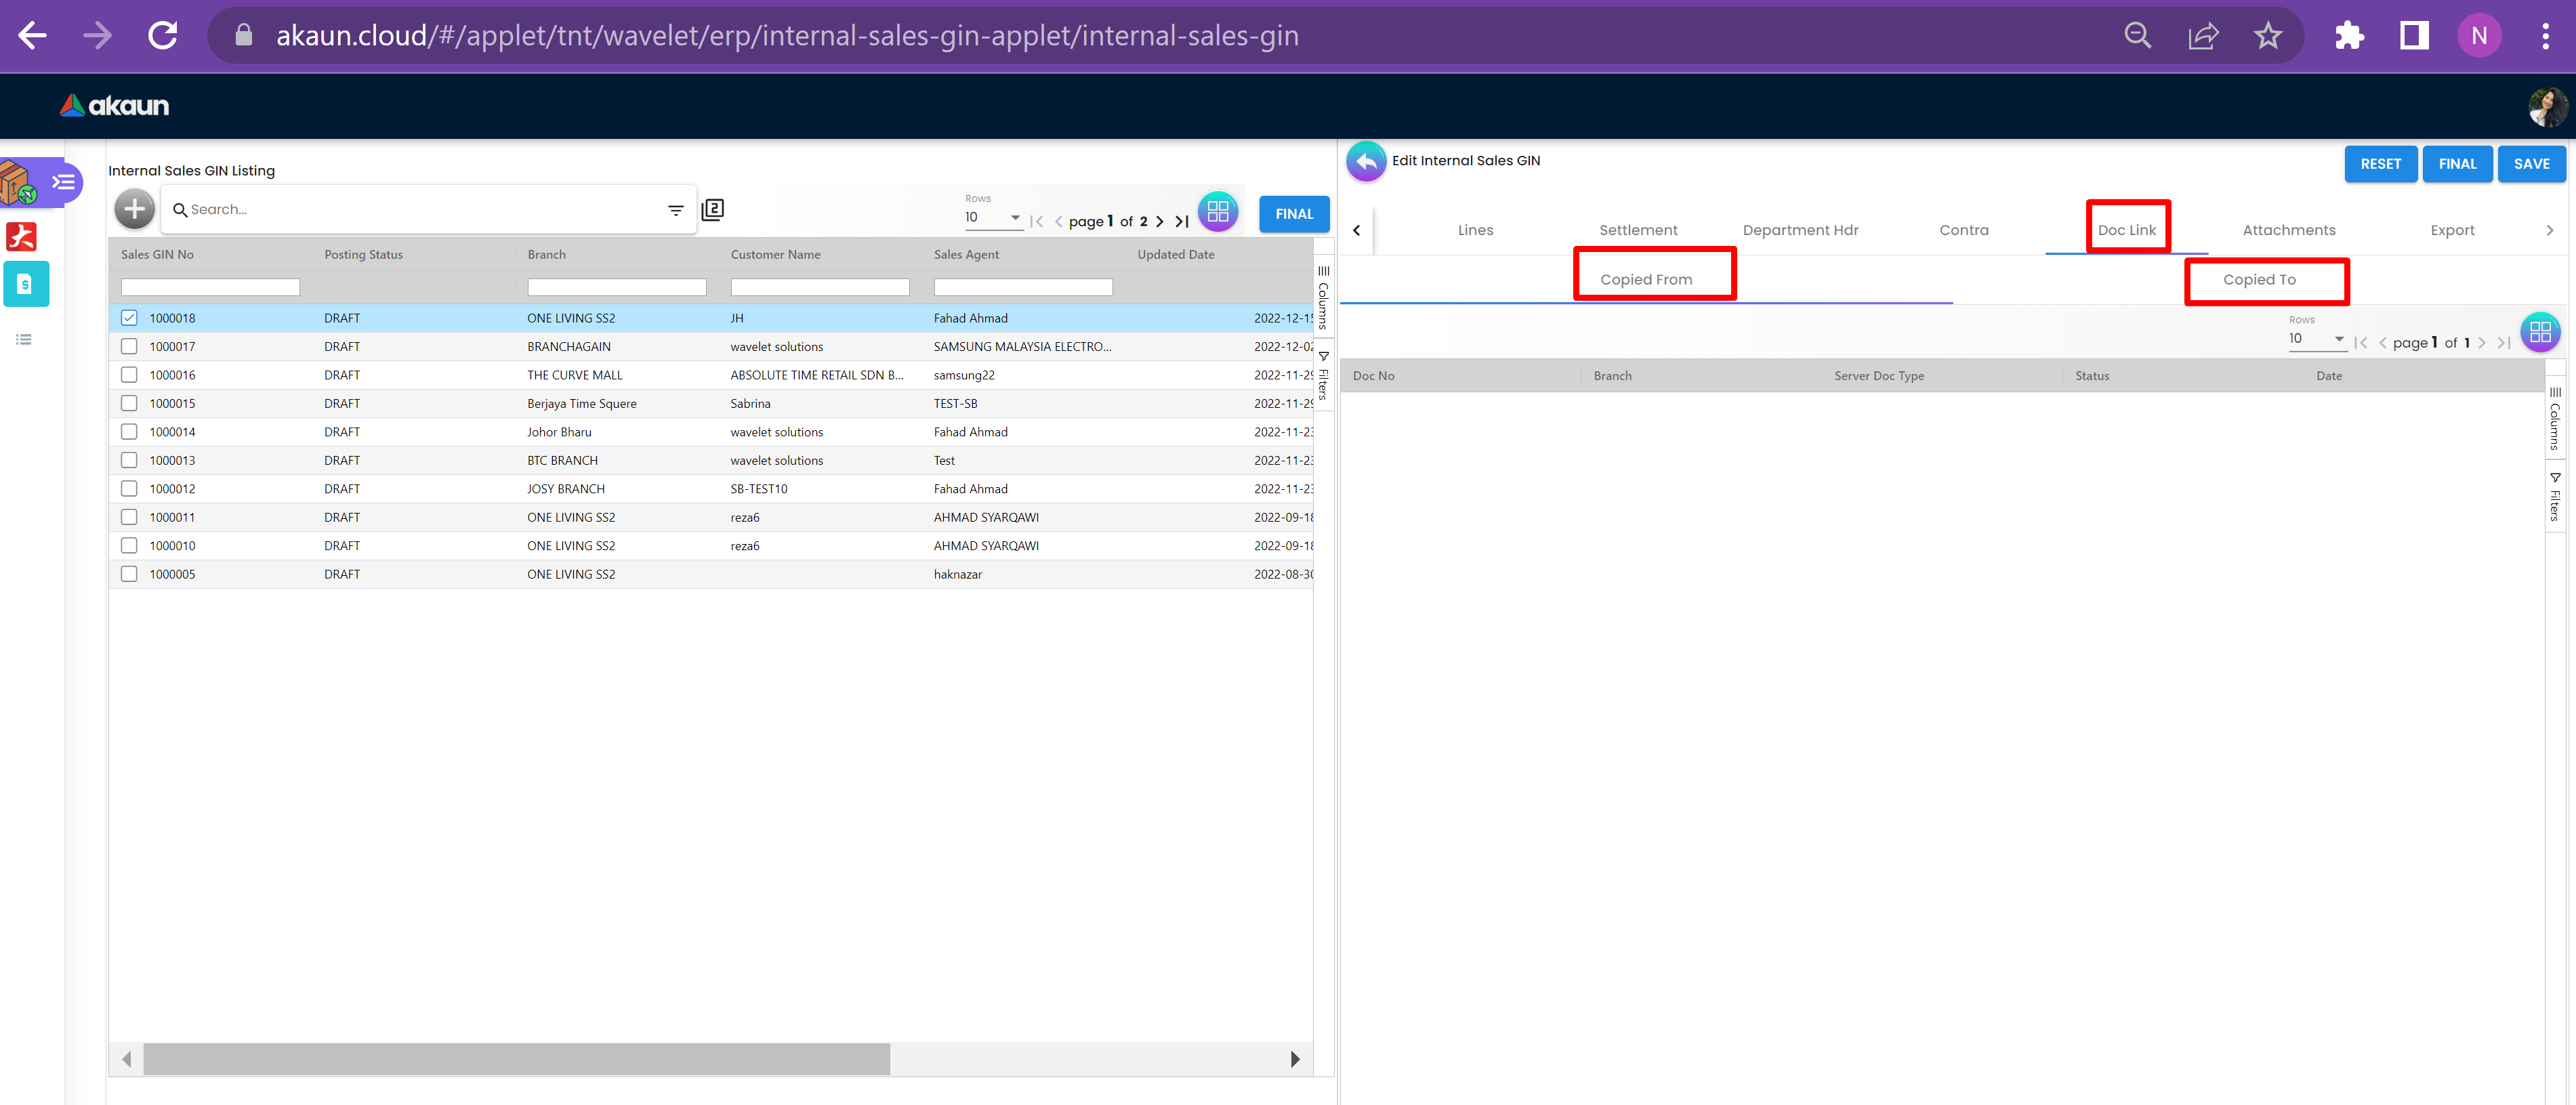2576x1105 pixels.
Task: Open Rows dropdown in Doc Link panel
Action: pyautogui.click(x=2316, y=338)
